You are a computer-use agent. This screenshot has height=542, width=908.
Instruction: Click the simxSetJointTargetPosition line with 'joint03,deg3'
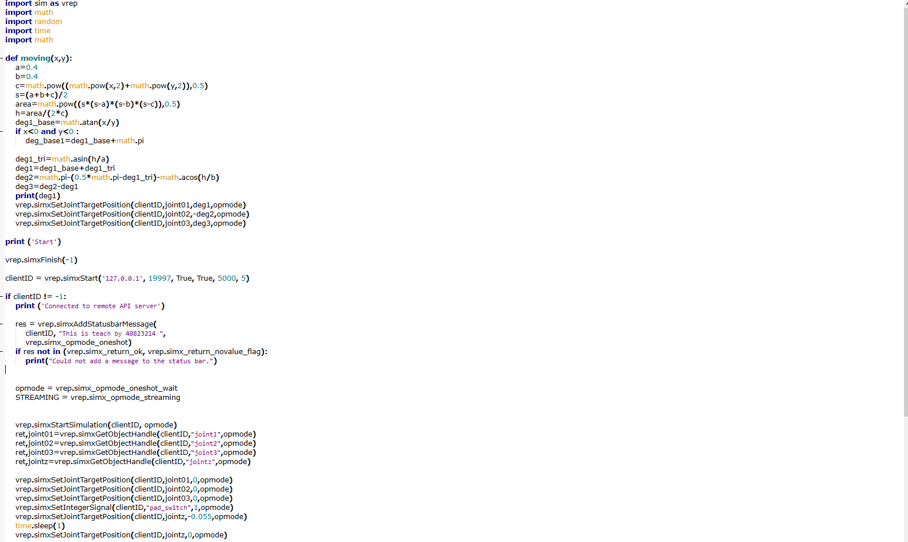click(130, 223)
